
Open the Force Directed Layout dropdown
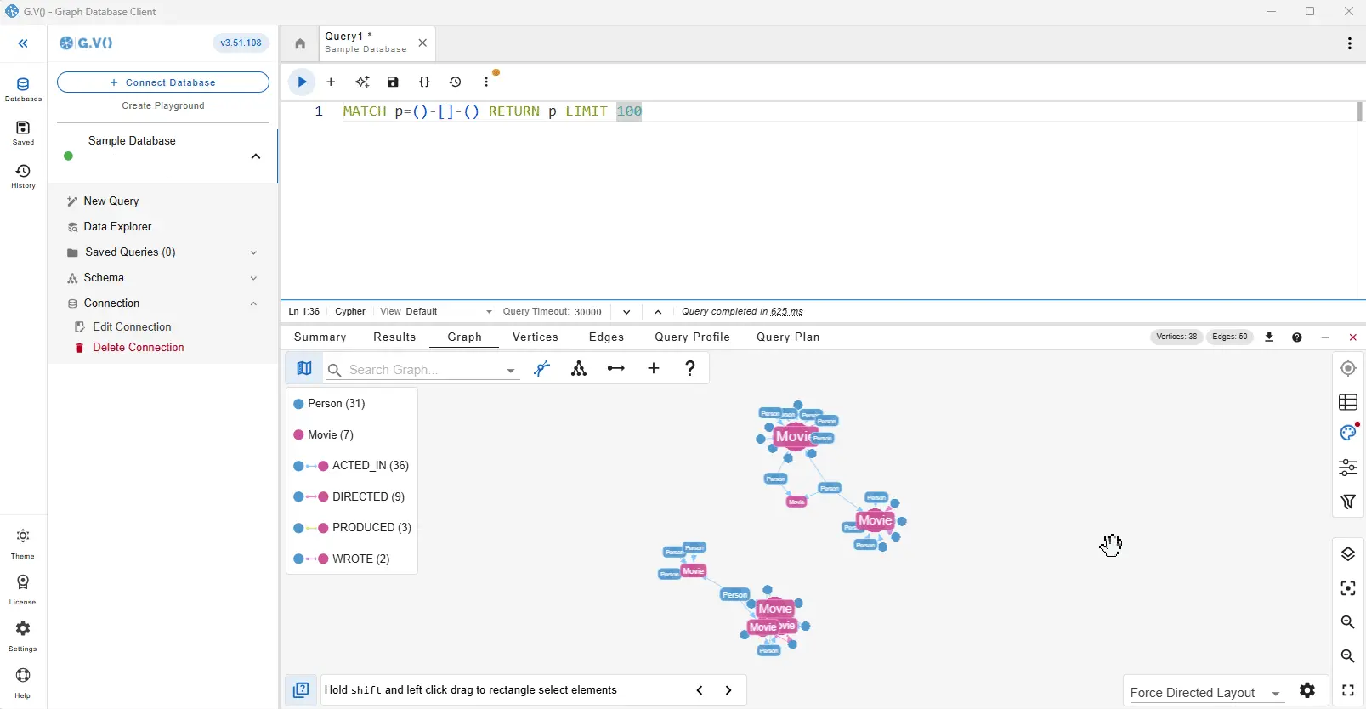pos(1205,692)
